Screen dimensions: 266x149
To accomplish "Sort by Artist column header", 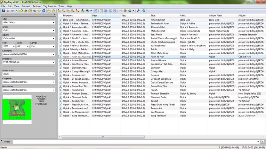I will 193,16.
